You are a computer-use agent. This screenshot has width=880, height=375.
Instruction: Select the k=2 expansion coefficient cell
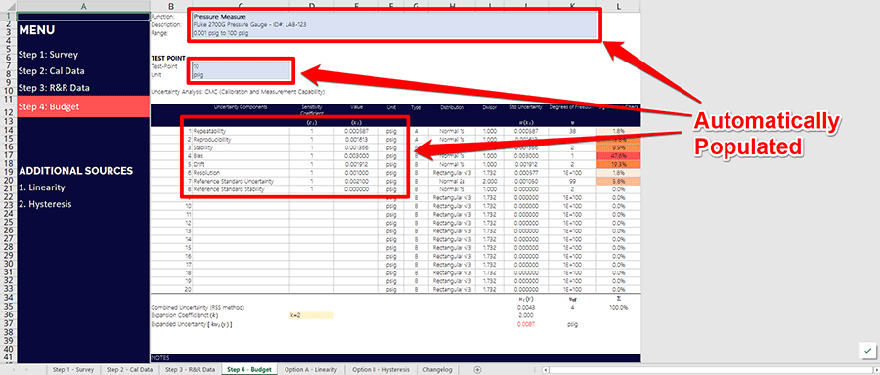(312, 315)
